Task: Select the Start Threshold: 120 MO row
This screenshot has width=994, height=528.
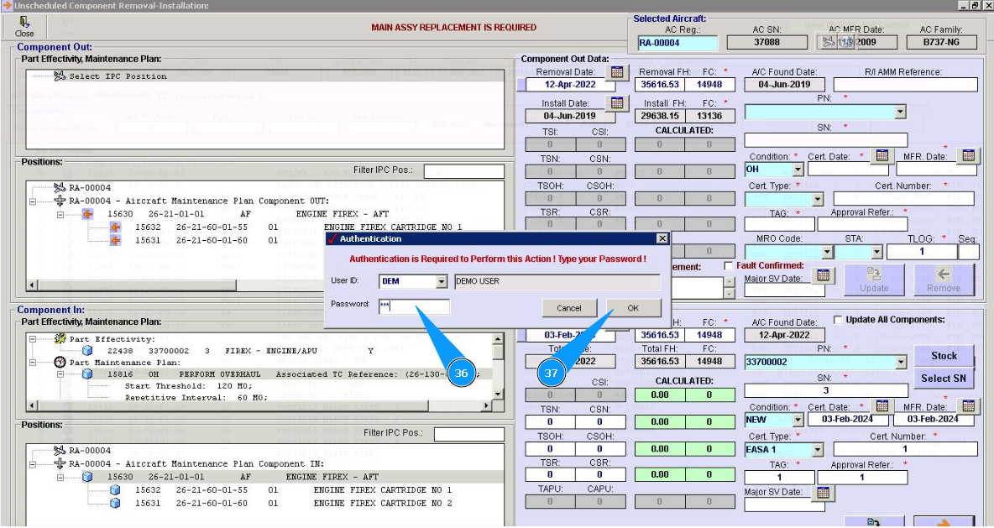Action: pyautogui.click(x=188, y=386)
